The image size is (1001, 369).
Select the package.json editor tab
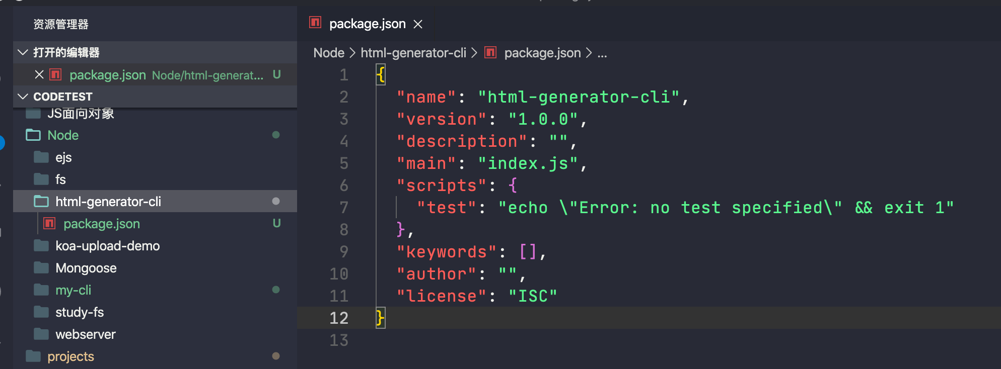click(x=366, y=24)
